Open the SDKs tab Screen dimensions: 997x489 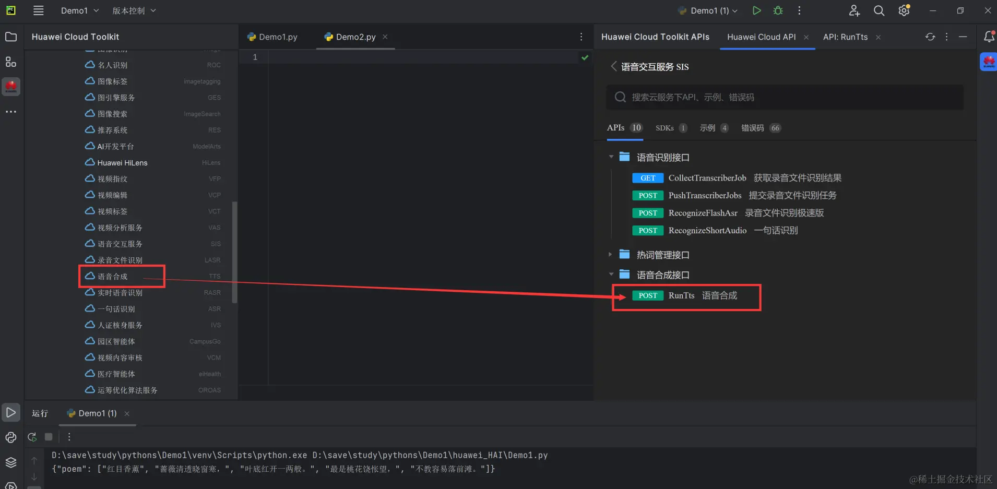point(671,128)
